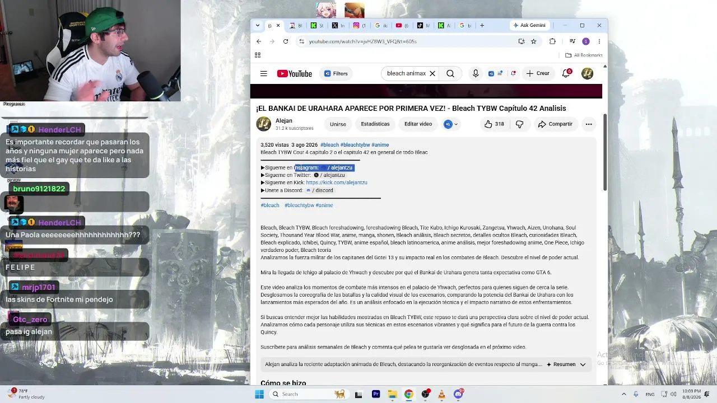Close the active YouTube tab
The width and height of the screenshot is (717, 403).
278,25
